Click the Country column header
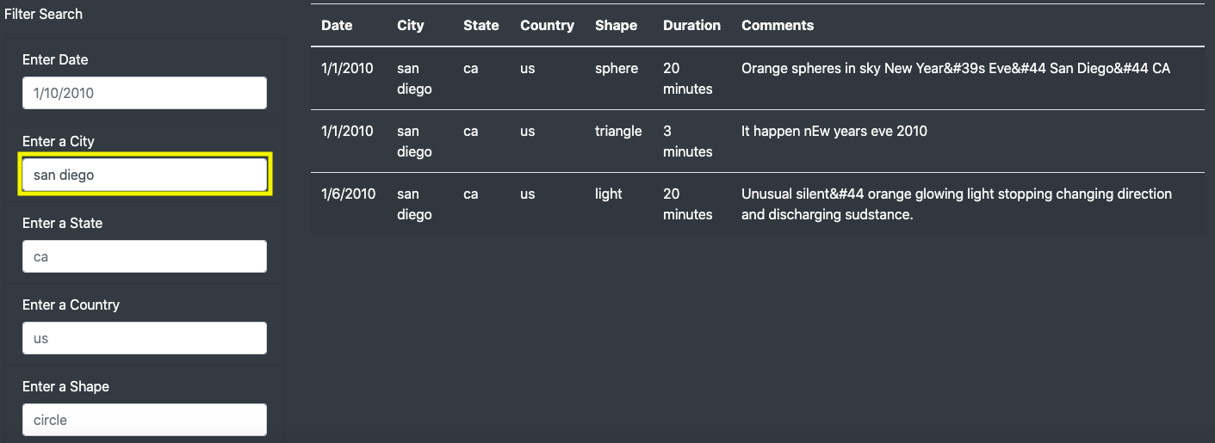The height and width of the screenshot is (443, 1215). [547, 26]
